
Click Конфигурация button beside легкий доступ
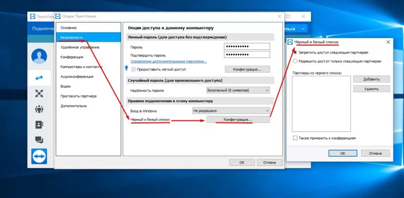point(247,69)
